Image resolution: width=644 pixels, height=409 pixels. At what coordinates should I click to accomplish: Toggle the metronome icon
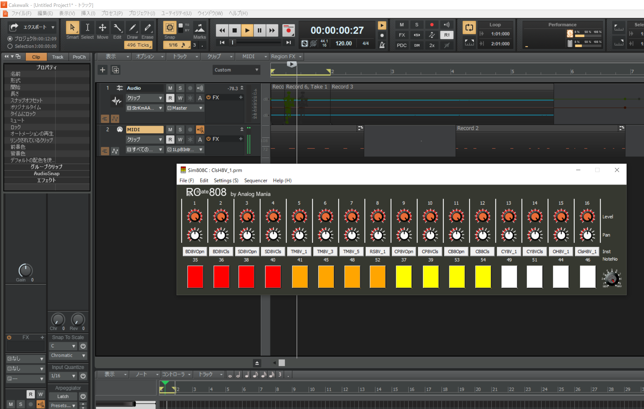382,45
